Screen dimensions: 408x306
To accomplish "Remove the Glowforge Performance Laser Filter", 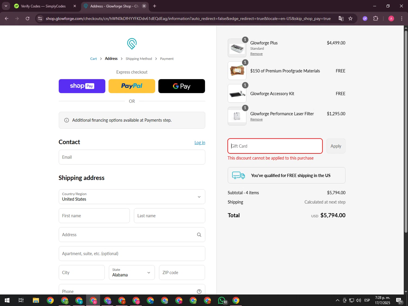I will (256, 119).
